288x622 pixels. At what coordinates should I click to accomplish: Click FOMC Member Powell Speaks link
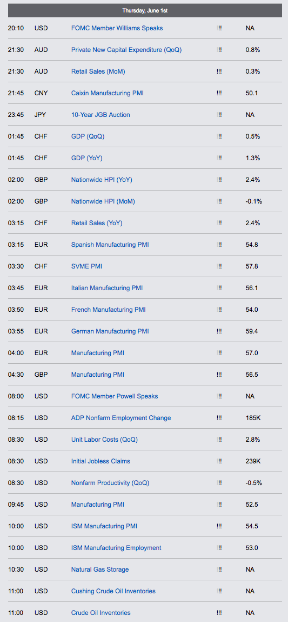[115, 396]
